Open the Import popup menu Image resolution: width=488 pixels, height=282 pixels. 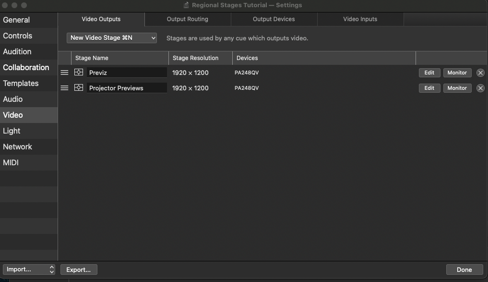29,270
